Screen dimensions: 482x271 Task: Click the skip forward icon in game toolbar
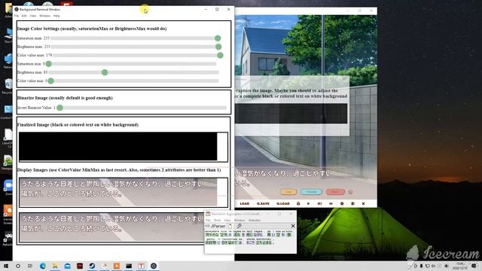point(331,204)
